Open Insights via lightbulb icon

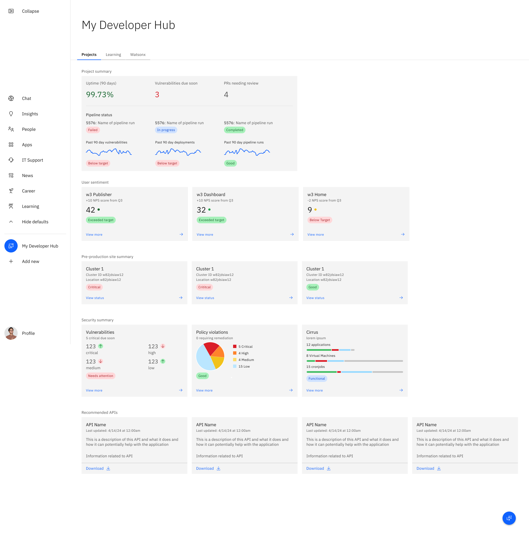pos(11,114)
